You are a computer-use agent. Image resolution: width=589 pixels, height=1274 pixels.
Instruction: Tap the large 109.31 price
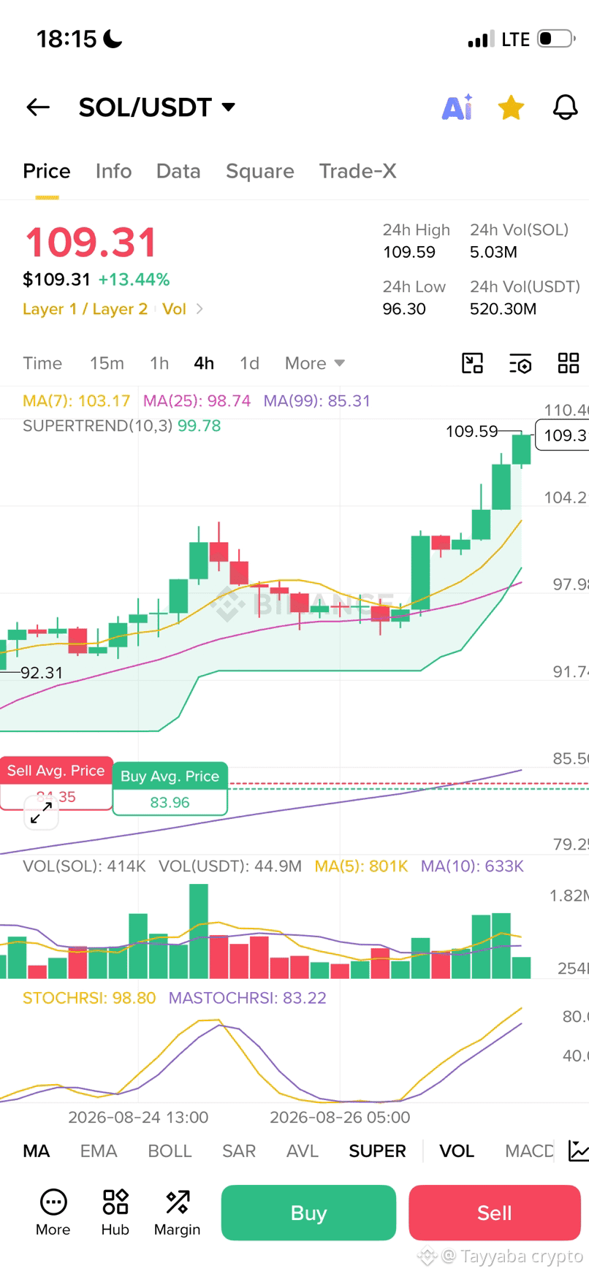pos(91,243)
